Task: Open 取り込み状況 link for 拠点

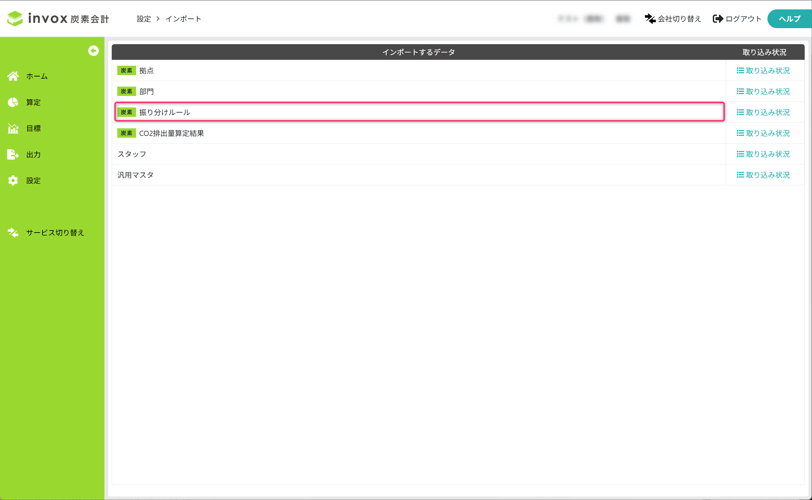Action: tap(763, 71)
